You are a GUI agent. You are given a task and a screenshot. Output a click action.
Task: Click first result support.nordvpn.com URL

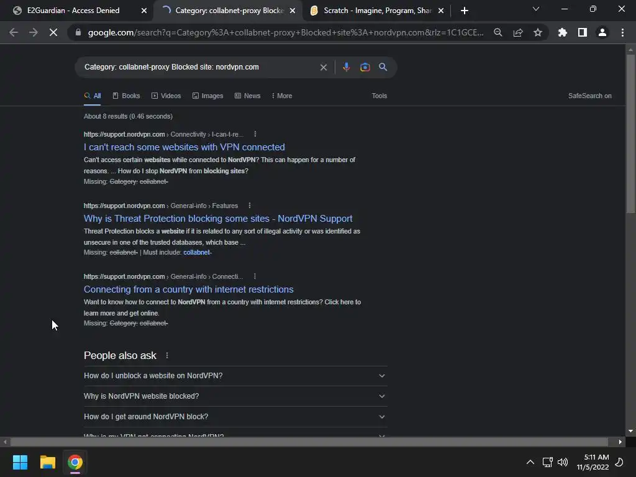(x=124, y=134)
